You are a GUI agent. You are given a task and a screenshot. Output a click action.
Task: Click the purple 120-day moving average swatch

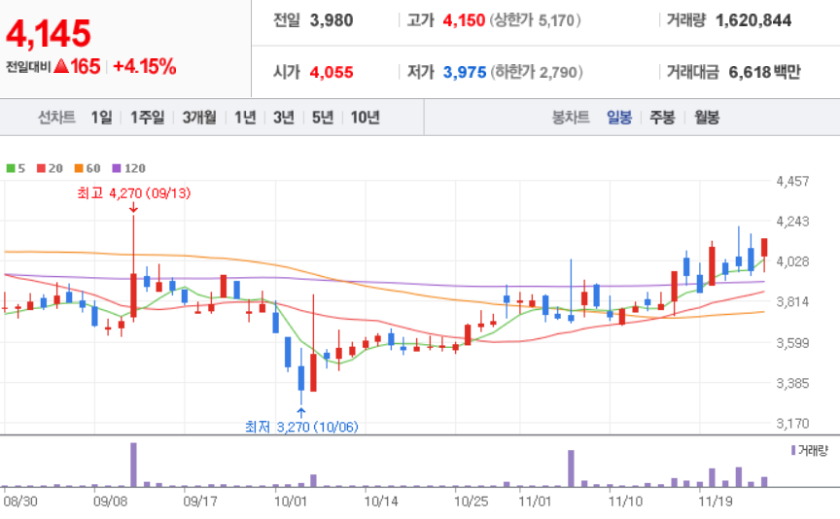pos(117,168)
